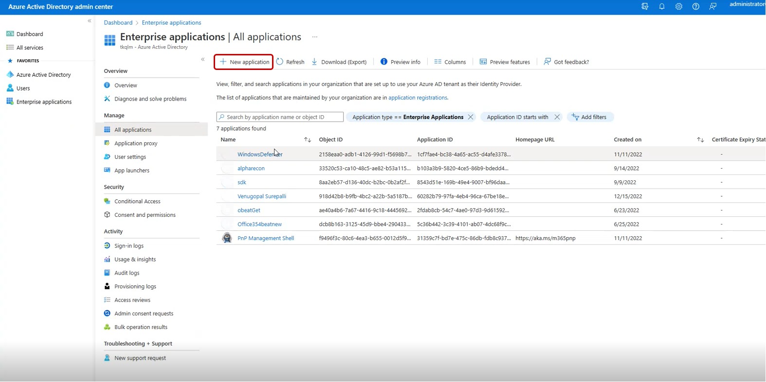The width and height of the screenshot is (766, 382).
Task: Click the Dashboard breadcrumb link
Action: tap(118, 23)
